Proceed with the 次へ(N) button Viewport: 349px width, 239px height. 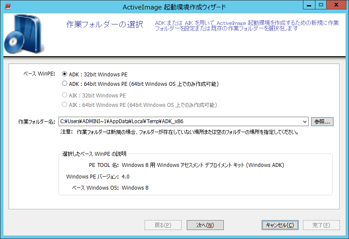click(x=205, y=225)
